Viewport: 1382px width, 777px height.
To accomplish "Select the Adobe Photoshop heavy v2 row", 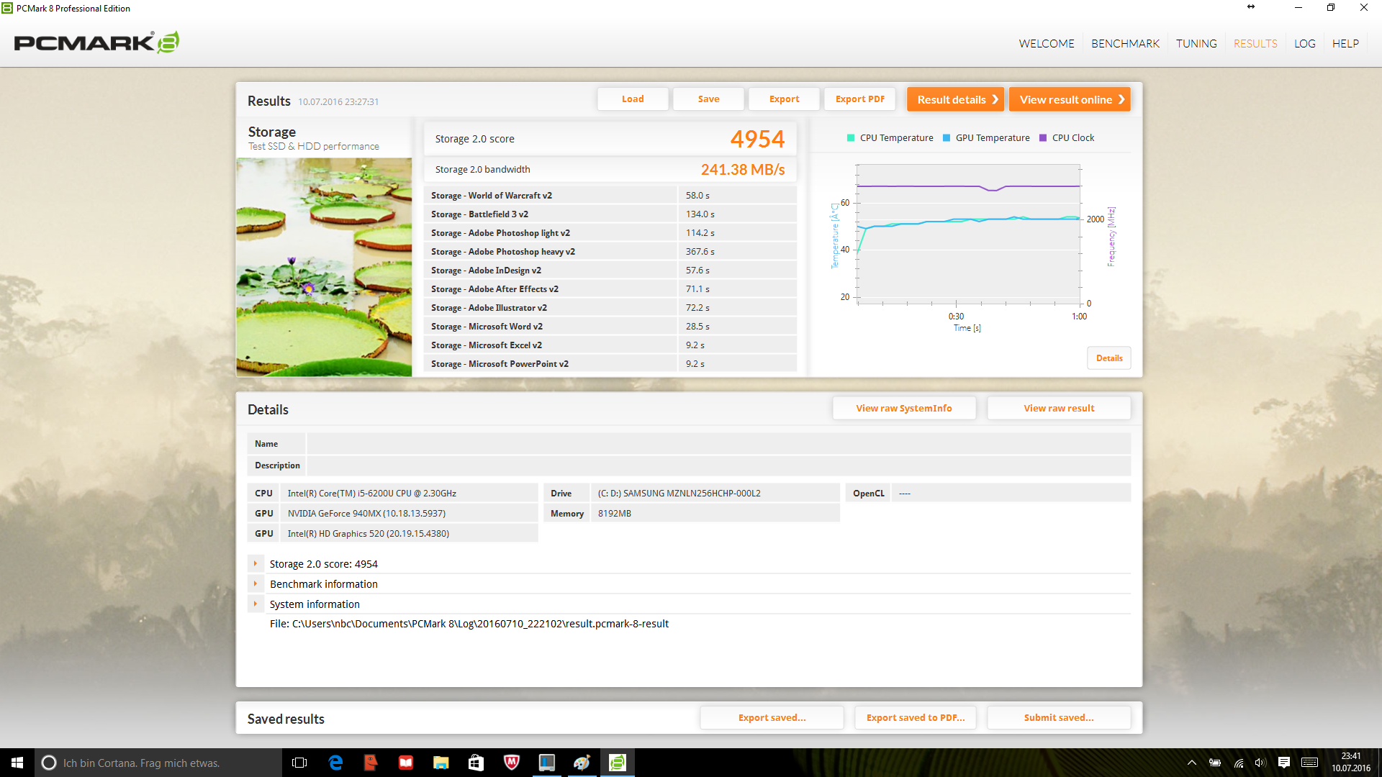I will (610, 252).
